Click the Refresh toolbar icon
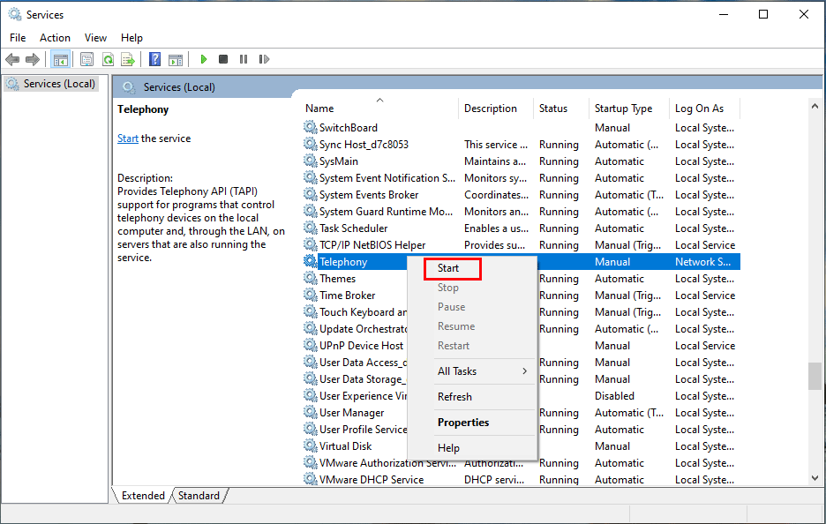 (108, 59)
